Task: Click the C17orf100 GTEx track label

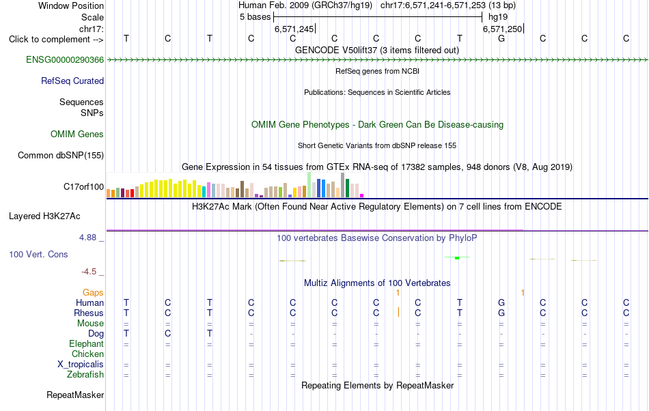Action: tap(83, 187)
